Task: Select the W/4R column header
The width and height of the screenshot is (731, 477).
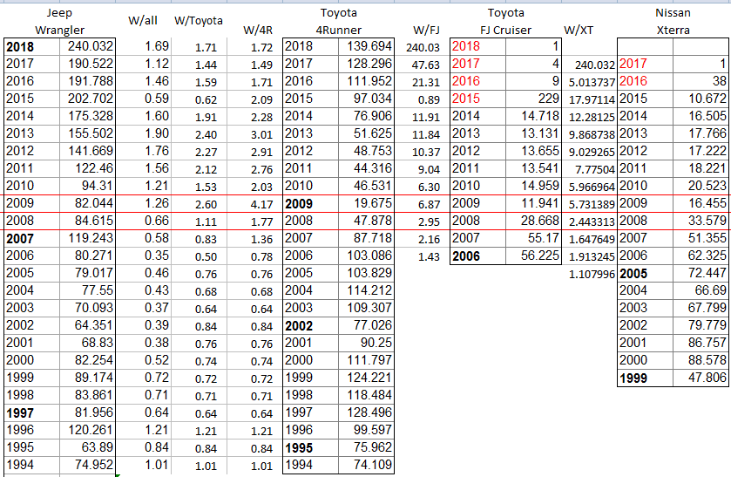Action: click(257, 31)
